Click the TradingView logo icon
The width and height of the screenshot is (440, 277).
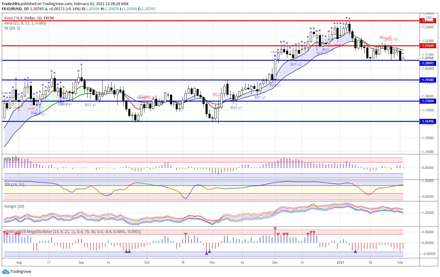[5, 271]
